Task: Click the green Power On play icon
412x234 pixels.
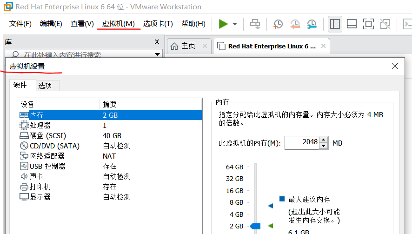Action: 223,24
